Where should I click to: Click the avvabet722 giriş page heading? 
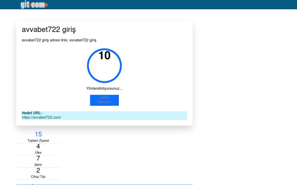[x=49, y=30]
